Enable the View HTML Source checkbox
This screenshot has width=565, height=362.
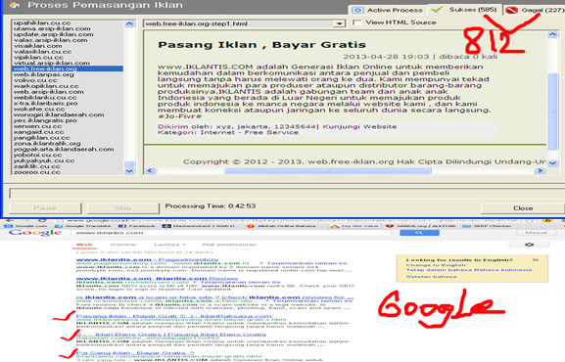click(356, 23)
